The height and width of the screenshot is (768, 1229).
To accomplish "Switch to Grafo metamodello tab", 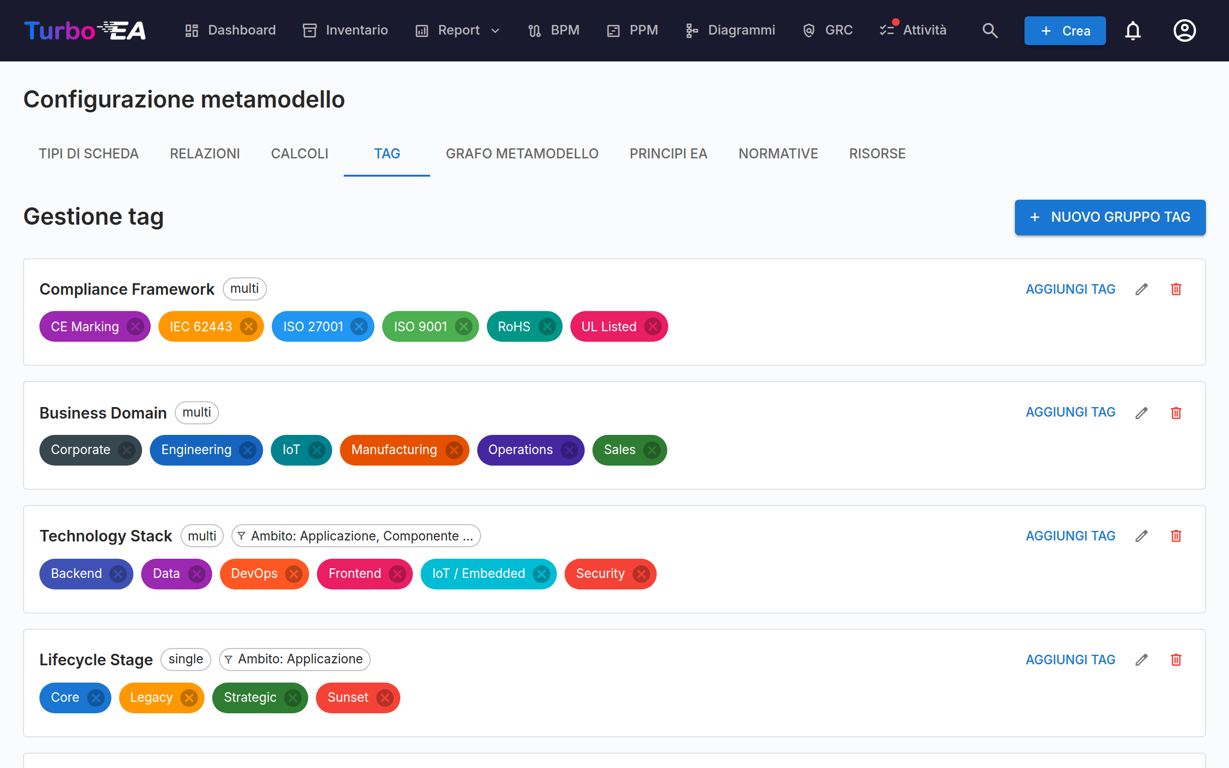I will 522,154.
